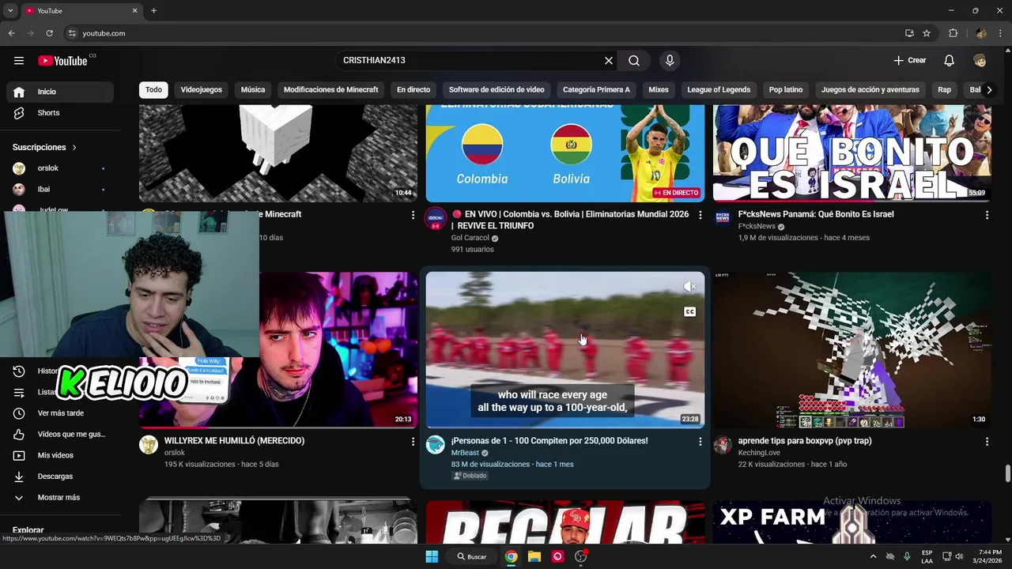Reload the page in Chrome
Image resolution: width=1012 pixels, height=569 pixels.
pos(50,33)
